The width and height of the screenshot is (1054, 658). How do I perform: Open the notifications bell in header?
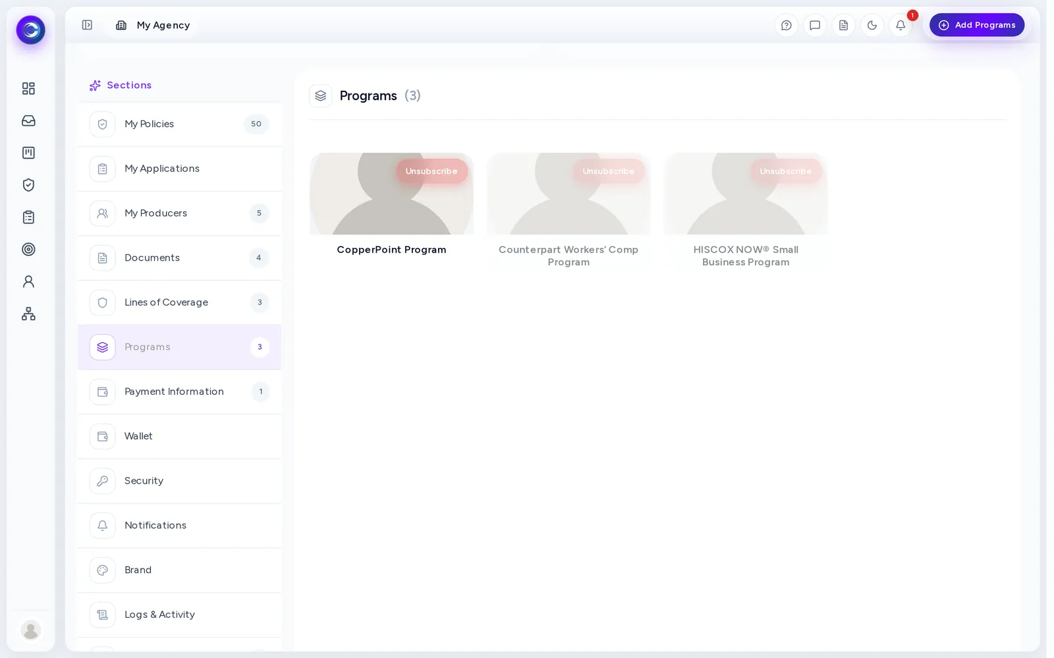coord(901,25)
